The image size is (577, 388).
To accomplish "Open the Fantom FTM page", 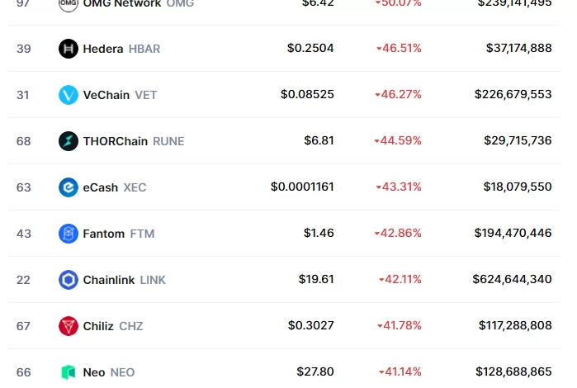I will click(x=118, y=234).
